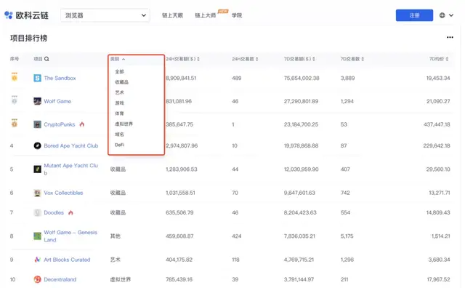Open The Sandbox project link

tap(60, 78)
